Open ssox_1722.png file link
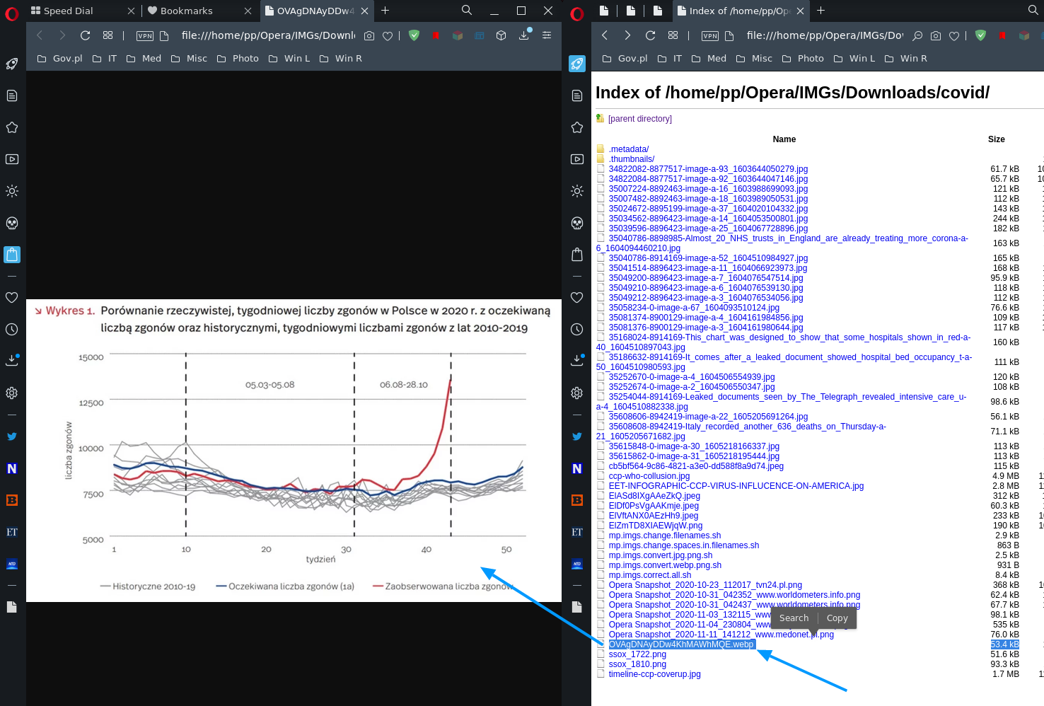The width and height of the screenshot is (1044, 706). [637, 654]
